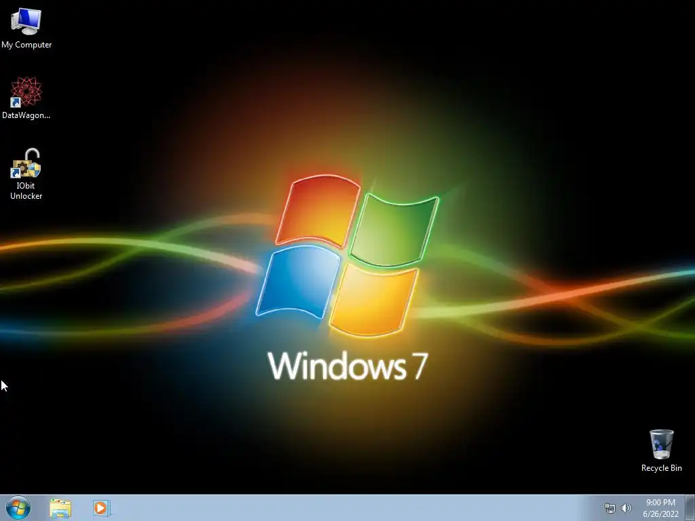
Task: Open the clock showing 9:00 PM
Action: click(660, 508)
